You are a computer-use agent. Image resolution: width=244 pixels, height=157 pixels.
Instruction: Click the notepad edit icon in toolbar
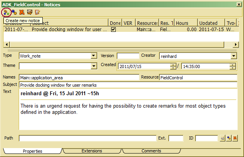37,12
